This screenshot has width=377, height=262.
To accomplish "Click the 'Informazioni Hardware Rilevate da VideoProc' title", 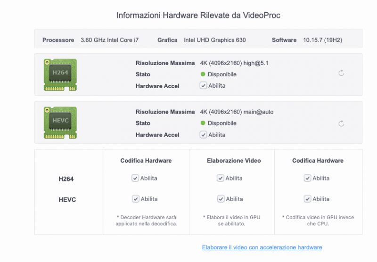I will coord(198,16).
